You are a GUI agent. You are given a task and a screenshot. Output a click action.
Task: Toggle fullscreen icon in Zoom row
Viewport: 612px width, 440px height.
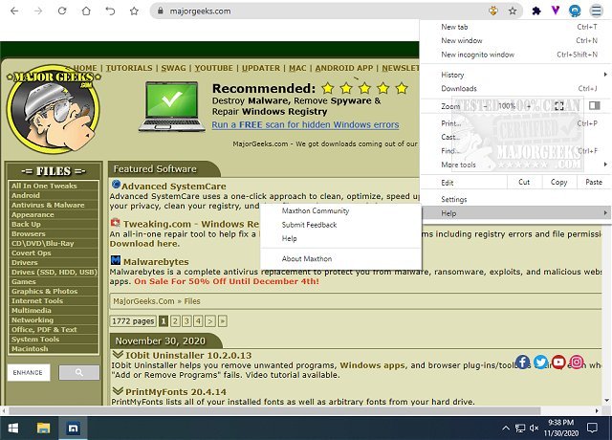[559, 106]
